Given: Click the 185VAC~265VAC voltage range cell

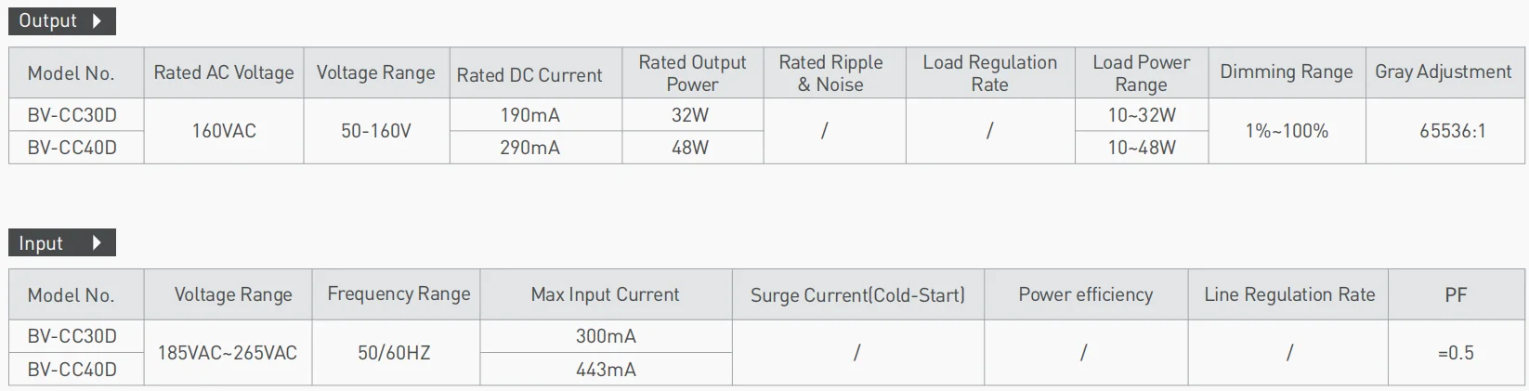Looking at the screenshot, I should point(228,353).
